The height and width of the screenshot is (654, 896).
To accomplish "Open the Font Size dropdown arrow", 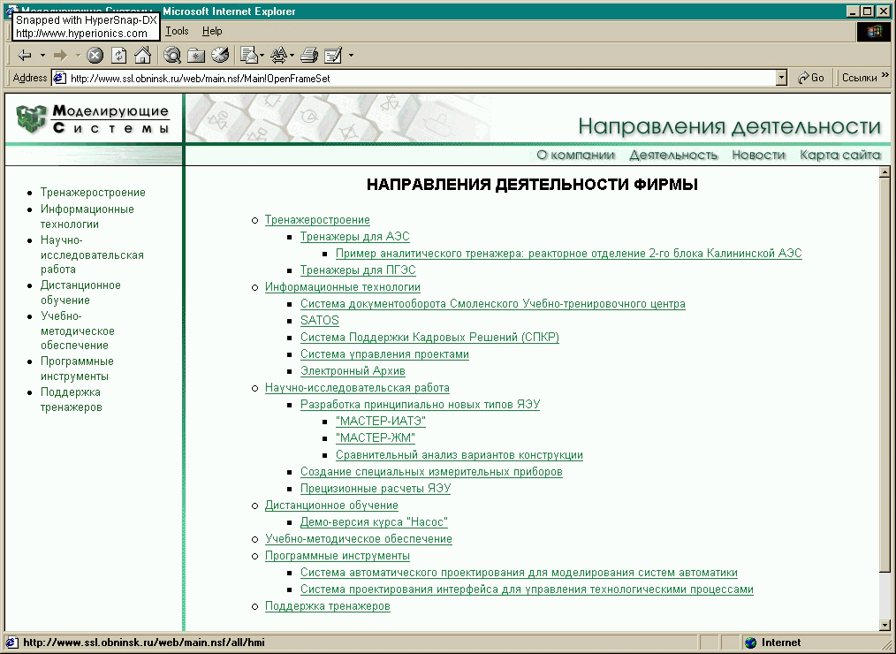I will pos(292,56).
